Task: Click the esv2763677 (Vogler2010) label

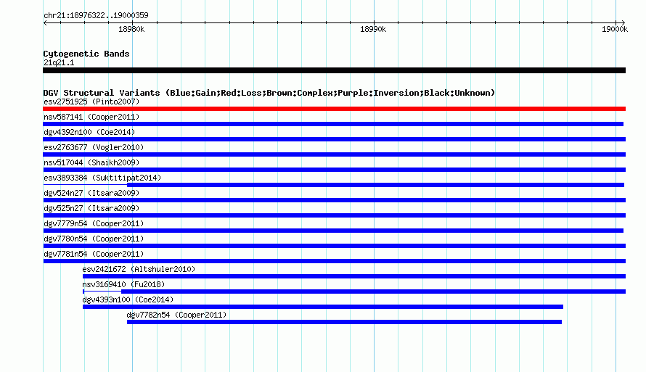Action: pos(94,147)
